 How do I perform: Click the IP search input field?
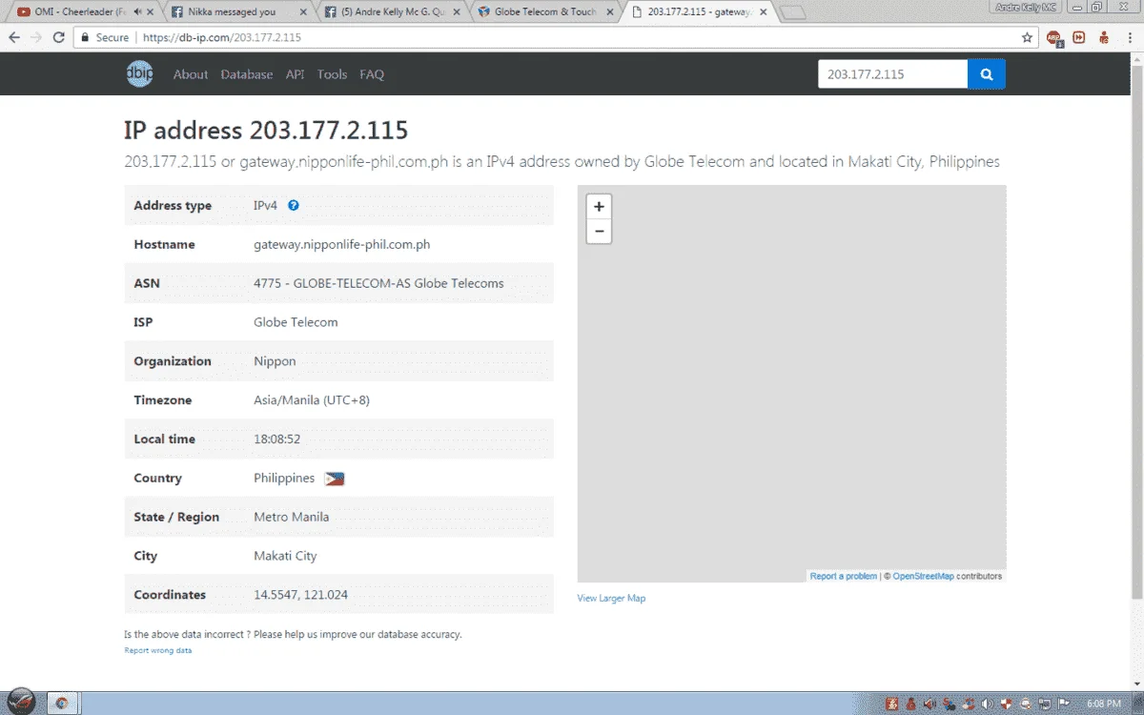click(892, 73)
